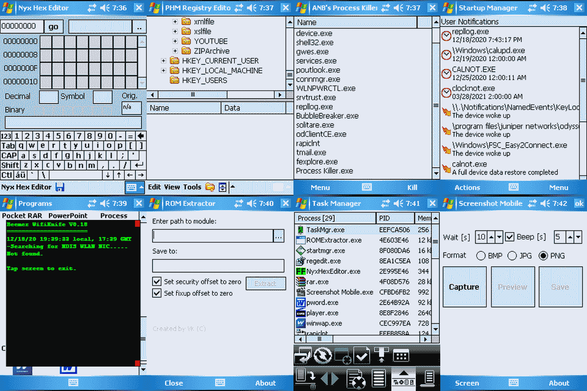This screenshot has height=391, width=587.
Task: Click the Kill softkey in Process Killer
Action: (412, 188)
